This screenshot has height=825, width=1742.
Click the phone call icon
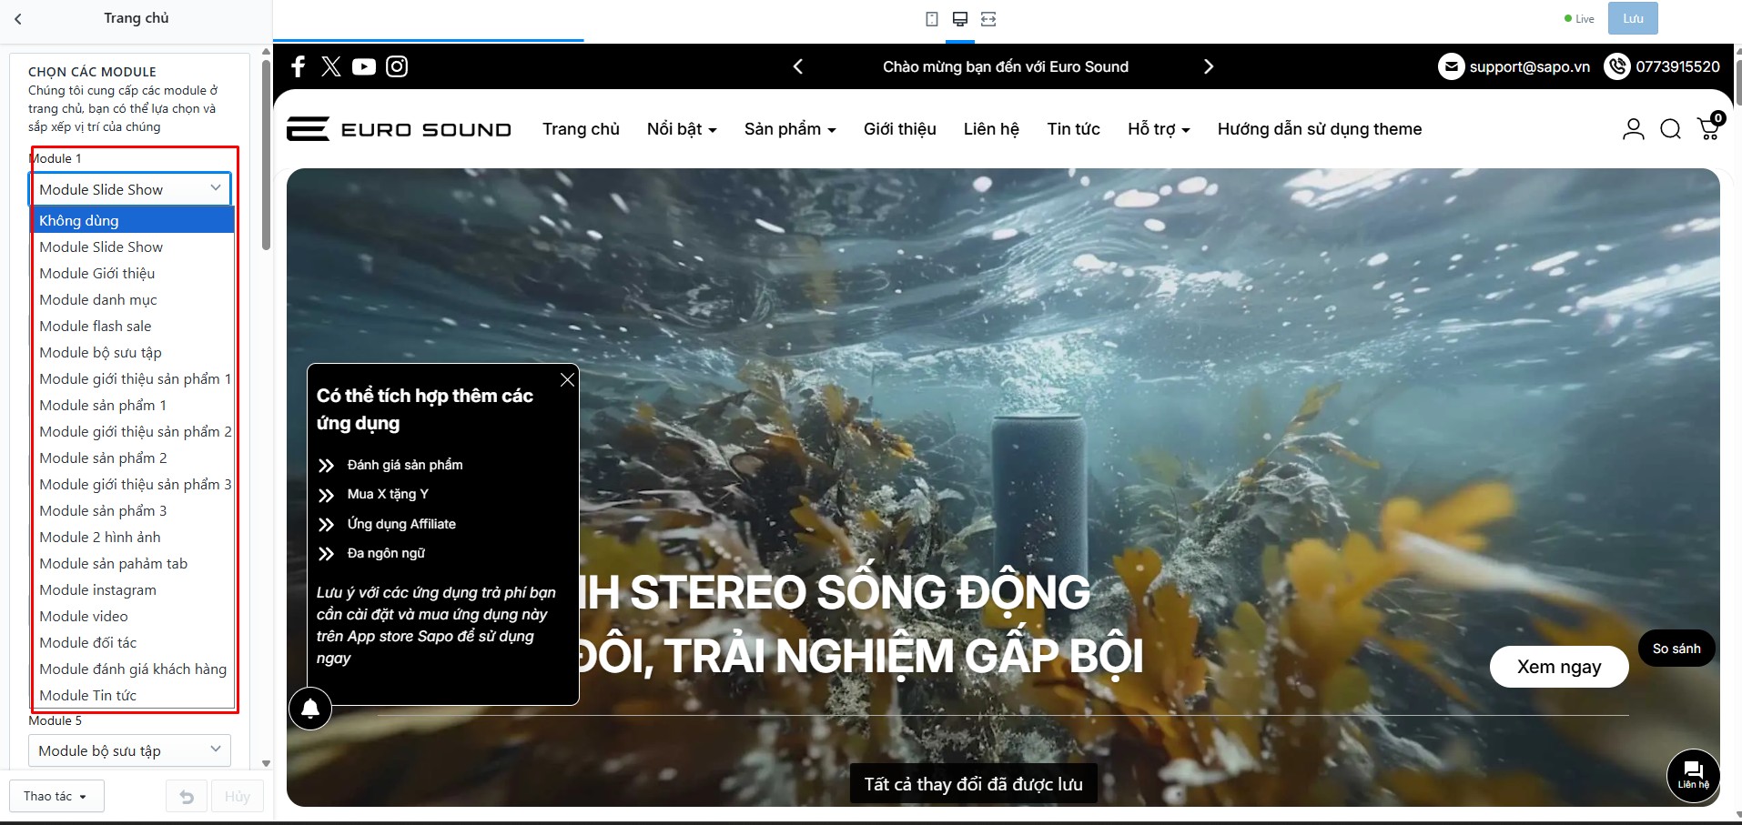coord(1617,66)
